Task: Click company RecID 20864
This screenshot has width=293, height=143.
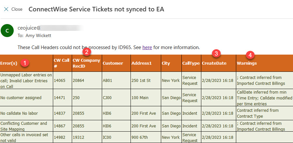Action: pyautogui.click(x=79, y=81)
